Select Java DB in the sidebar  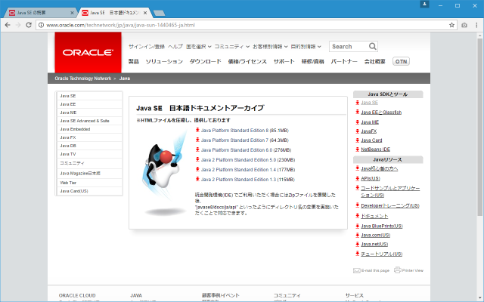(x=89, y=146)
